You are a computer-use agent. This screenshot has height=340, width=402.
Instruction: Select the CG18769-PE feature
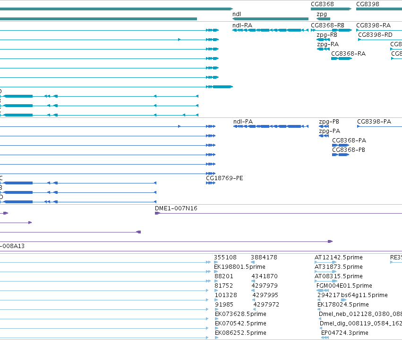[211, 183]
